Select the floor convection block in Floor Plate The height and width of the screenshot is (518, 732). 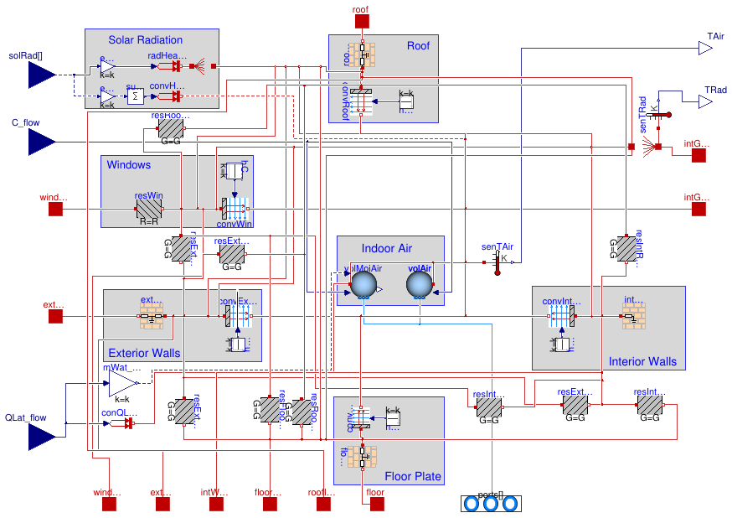point(361,417)
